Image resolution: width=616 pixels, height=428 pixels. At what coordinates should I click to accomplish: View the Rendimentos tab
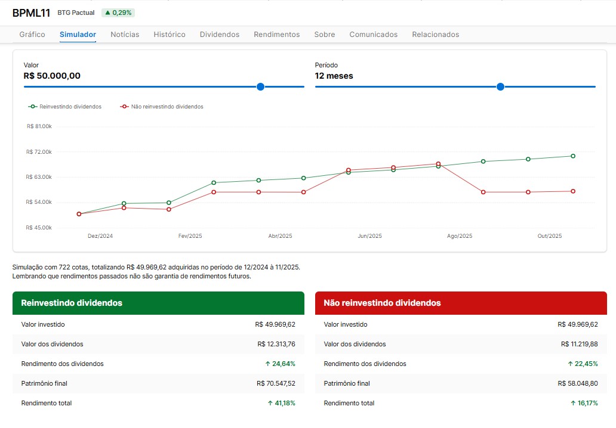coord(277,35)
